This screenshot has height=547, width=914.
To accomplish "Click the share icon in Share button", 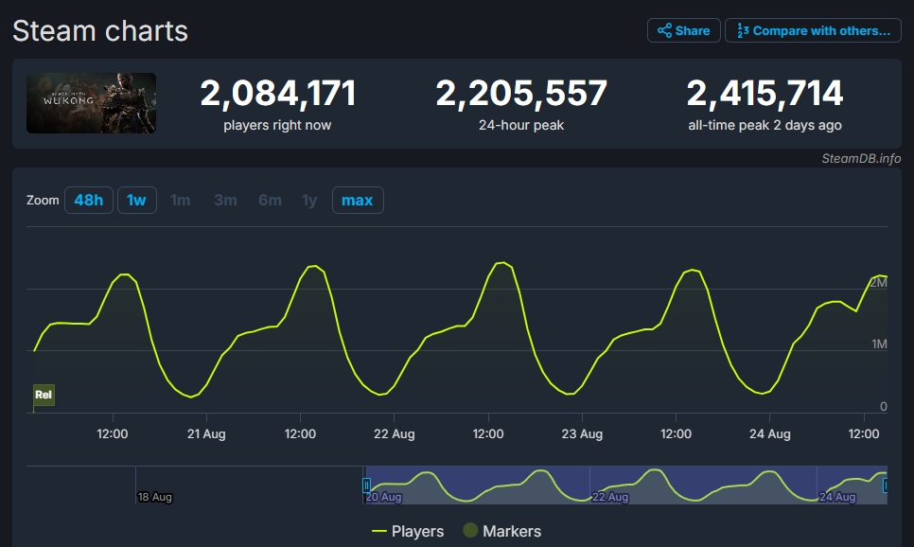I will pos(664,30).
